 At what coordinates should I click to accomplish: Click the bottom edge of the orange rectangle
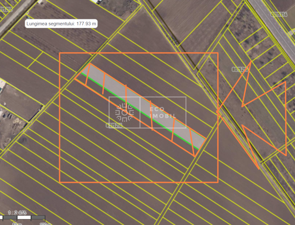[139, 182]
